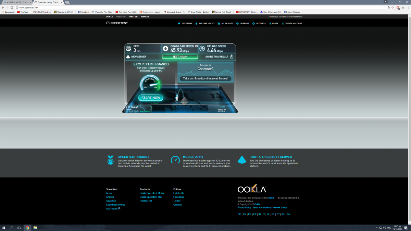Click the share result upload icon
The image size is (411, 231).
[232, 56]
